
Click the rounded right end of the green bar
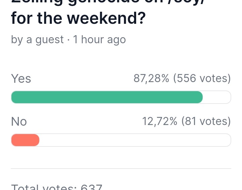pyautogui.click(x=200, y=97)
